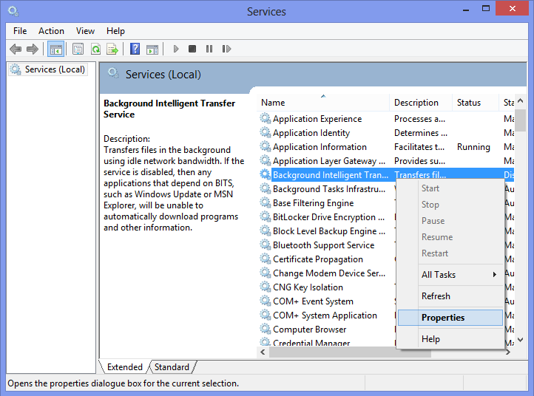This screenshot has height=396, width=534.
Task: Open Properties via toolbar icon
Action: 78,49
